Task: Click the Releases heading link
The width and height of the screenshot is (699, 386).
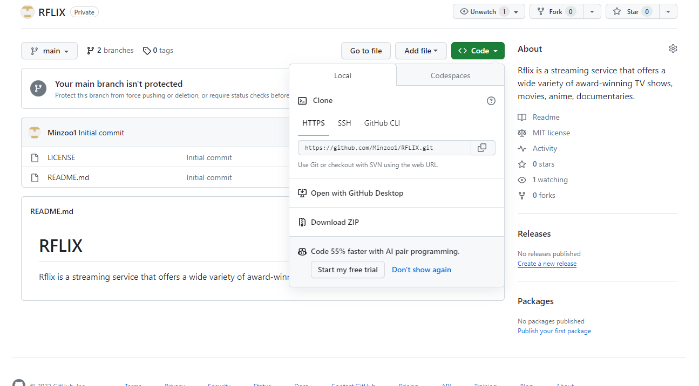Action: point(534,234)
